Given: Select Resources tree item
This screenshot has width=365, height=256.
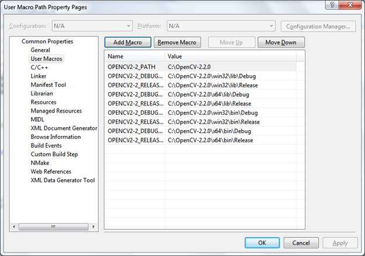Looking at the screenshot, I should tap(43, 102).
